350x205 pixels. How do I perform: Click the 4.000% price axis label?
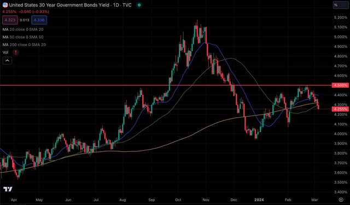341,134
